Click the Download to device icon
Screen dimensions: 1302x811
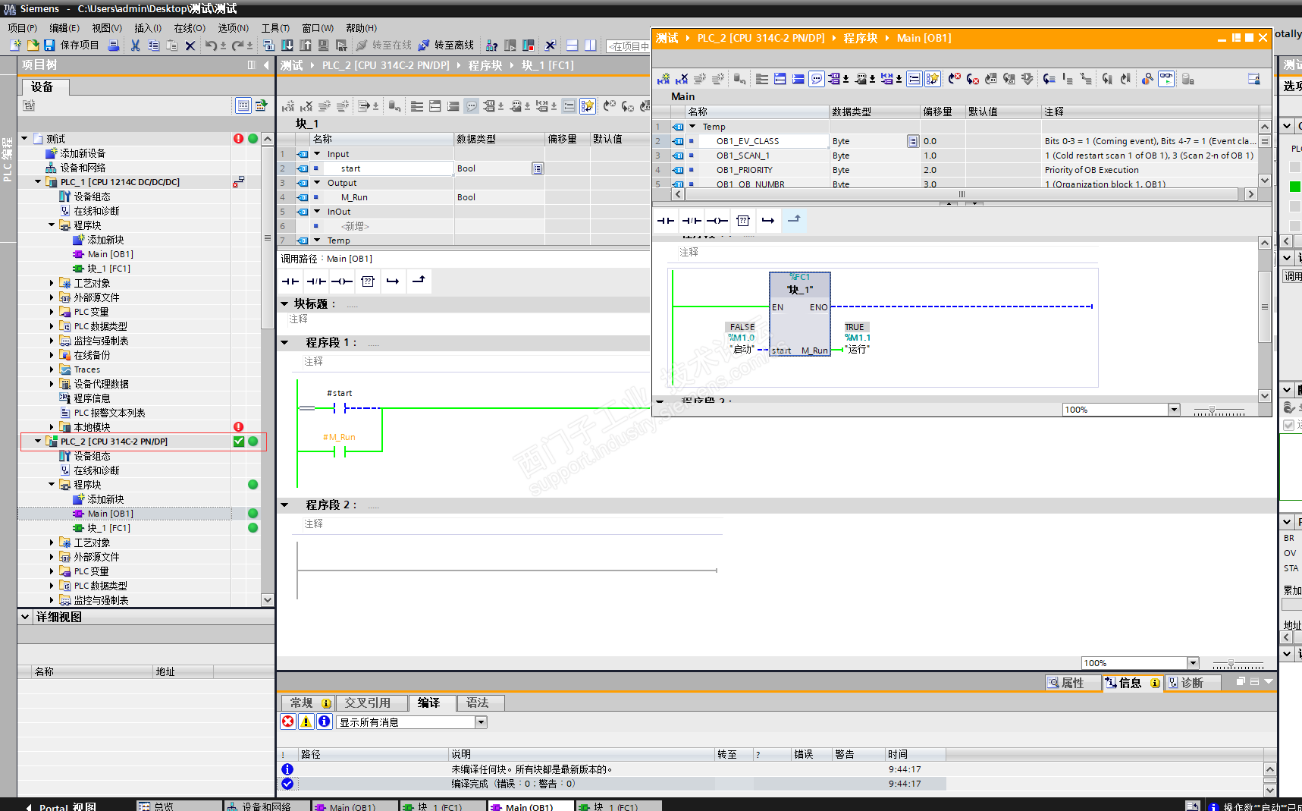[287, 46]
